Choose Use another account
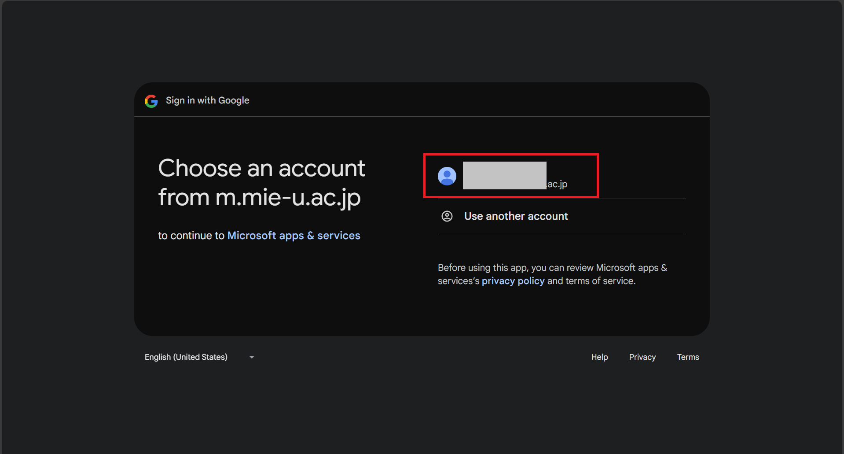The height and width of the screenshot is (454, 844). 562,216
